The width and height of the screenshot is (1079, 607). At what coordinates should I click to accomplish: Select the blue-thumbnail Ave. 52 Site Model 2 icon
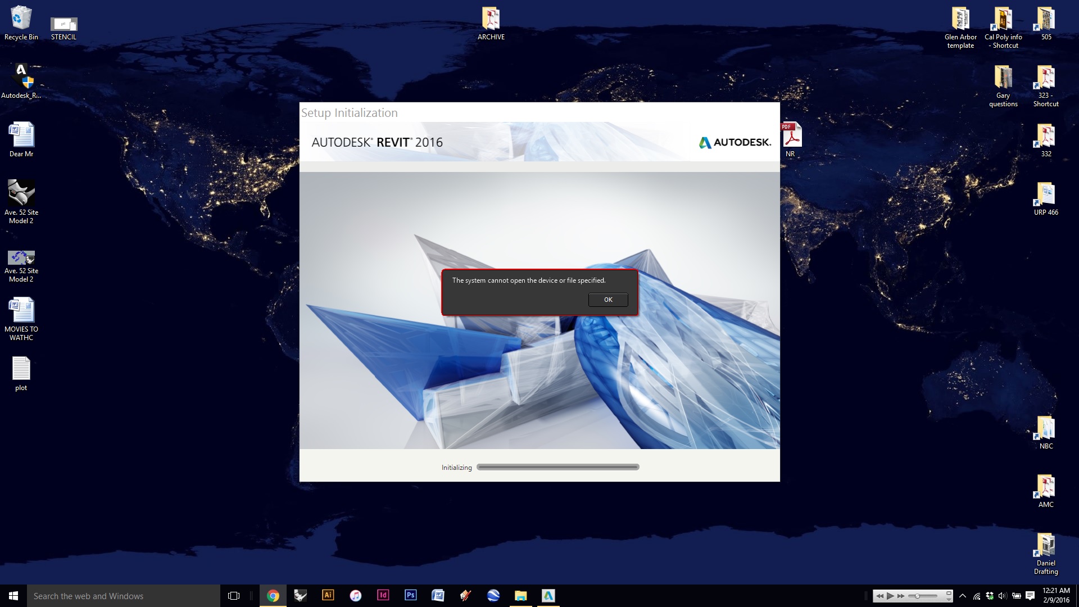pos(21,266)
